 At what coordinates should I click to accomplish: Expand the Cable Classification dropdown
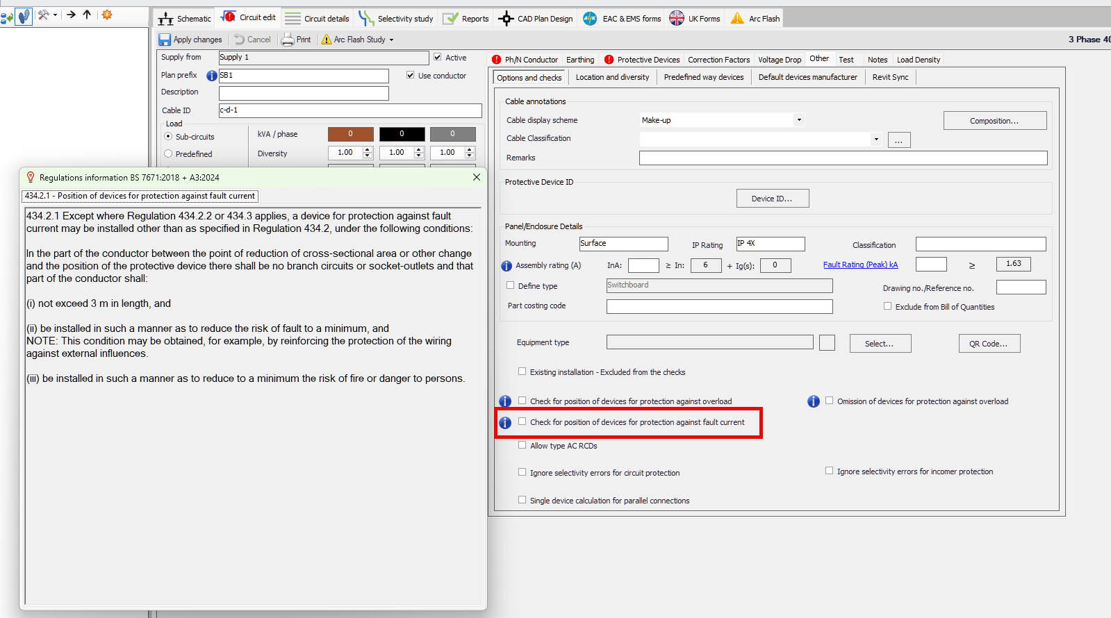coord(875,139)
